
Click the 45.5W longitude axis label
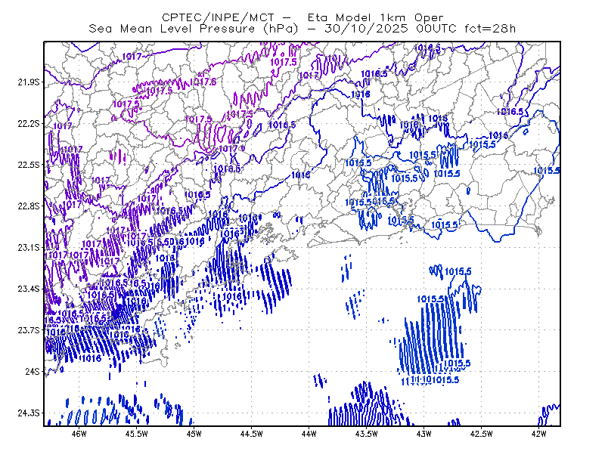[x=137, y=434]
